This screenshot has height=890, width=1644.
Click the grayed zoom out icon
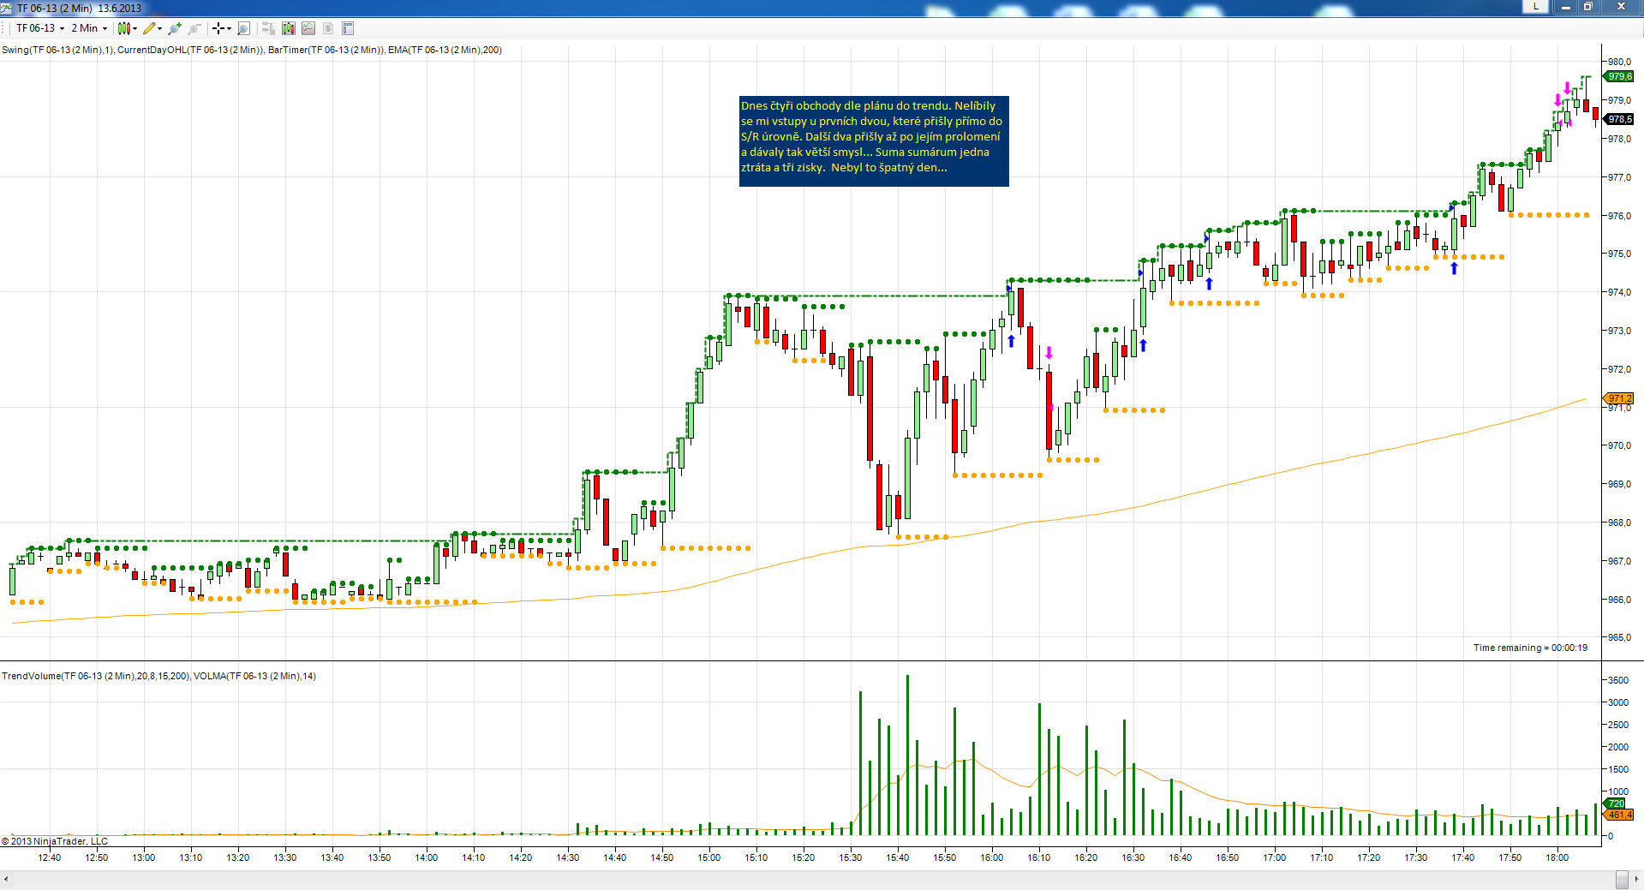194,28
